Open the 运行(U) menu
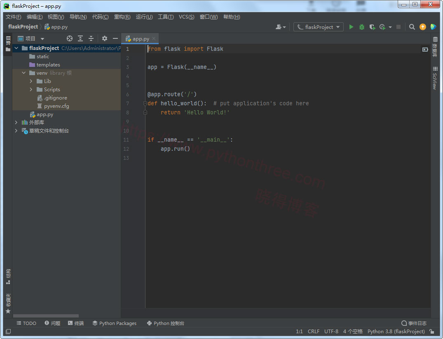This screenshot has height=339, width=443. point(144,17)
